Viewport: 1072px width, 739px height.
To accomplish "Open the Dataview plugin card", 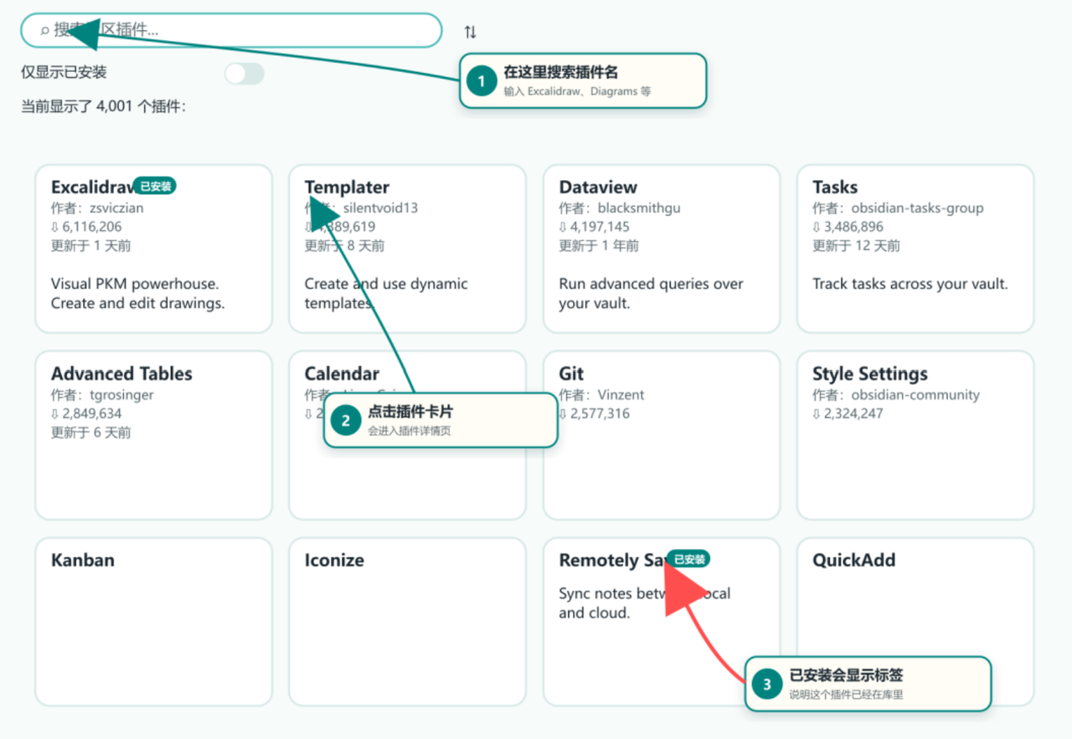I will pyautogui.click(x=662, y=249).
